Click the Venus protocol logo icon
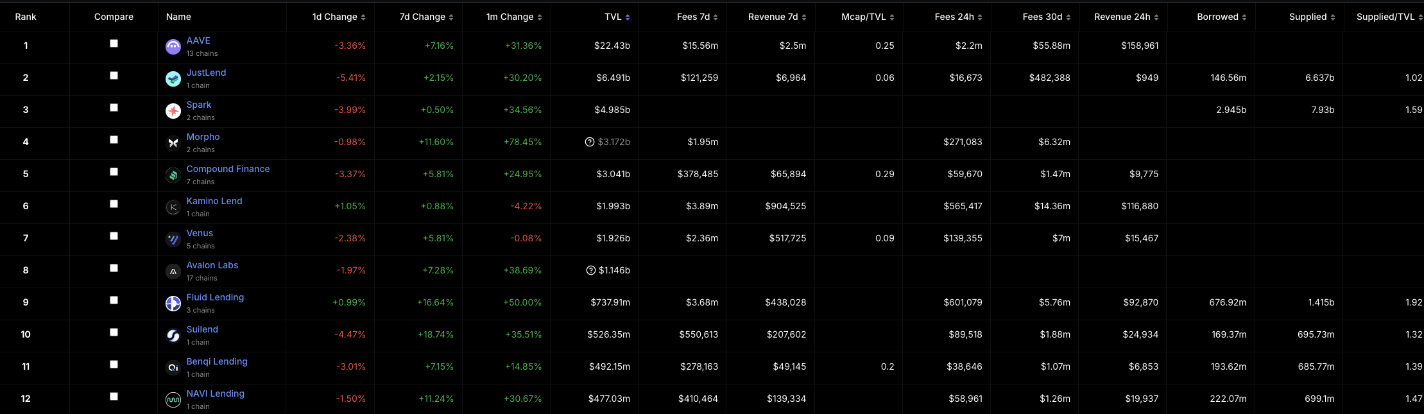 173,239
